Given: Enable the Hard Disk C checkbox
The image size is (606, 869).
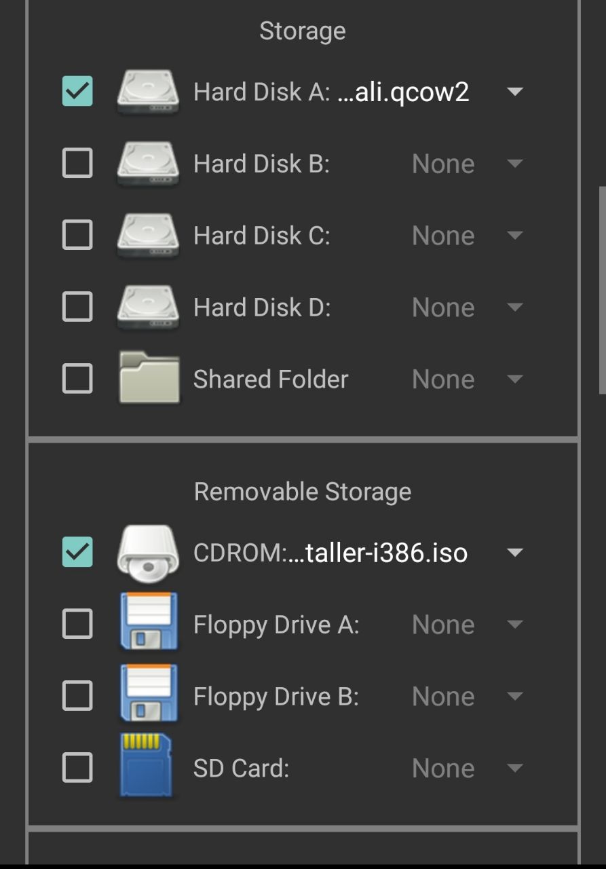Looking at the screenshot, I should tap(77, 236).
